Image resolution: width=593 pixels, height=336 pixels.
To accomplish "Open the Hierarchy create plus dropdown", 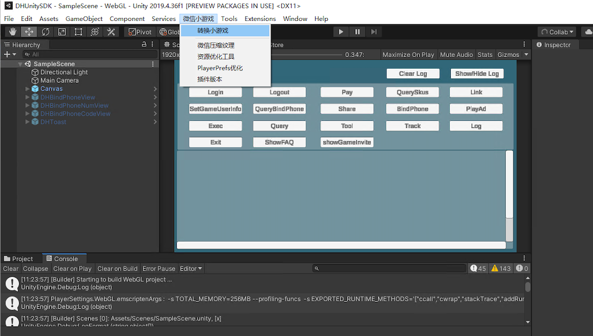I will [10, 54].
